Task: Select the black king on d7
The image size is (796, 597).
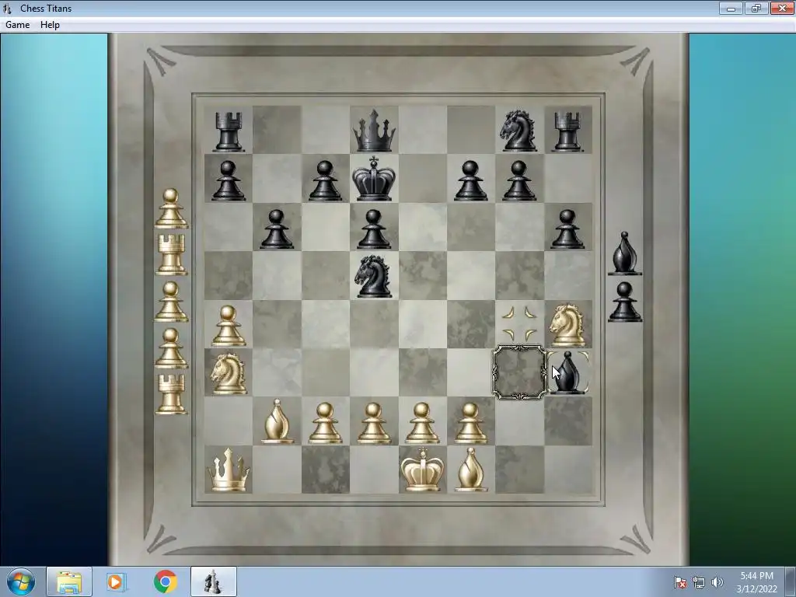Action: [374, 179]
